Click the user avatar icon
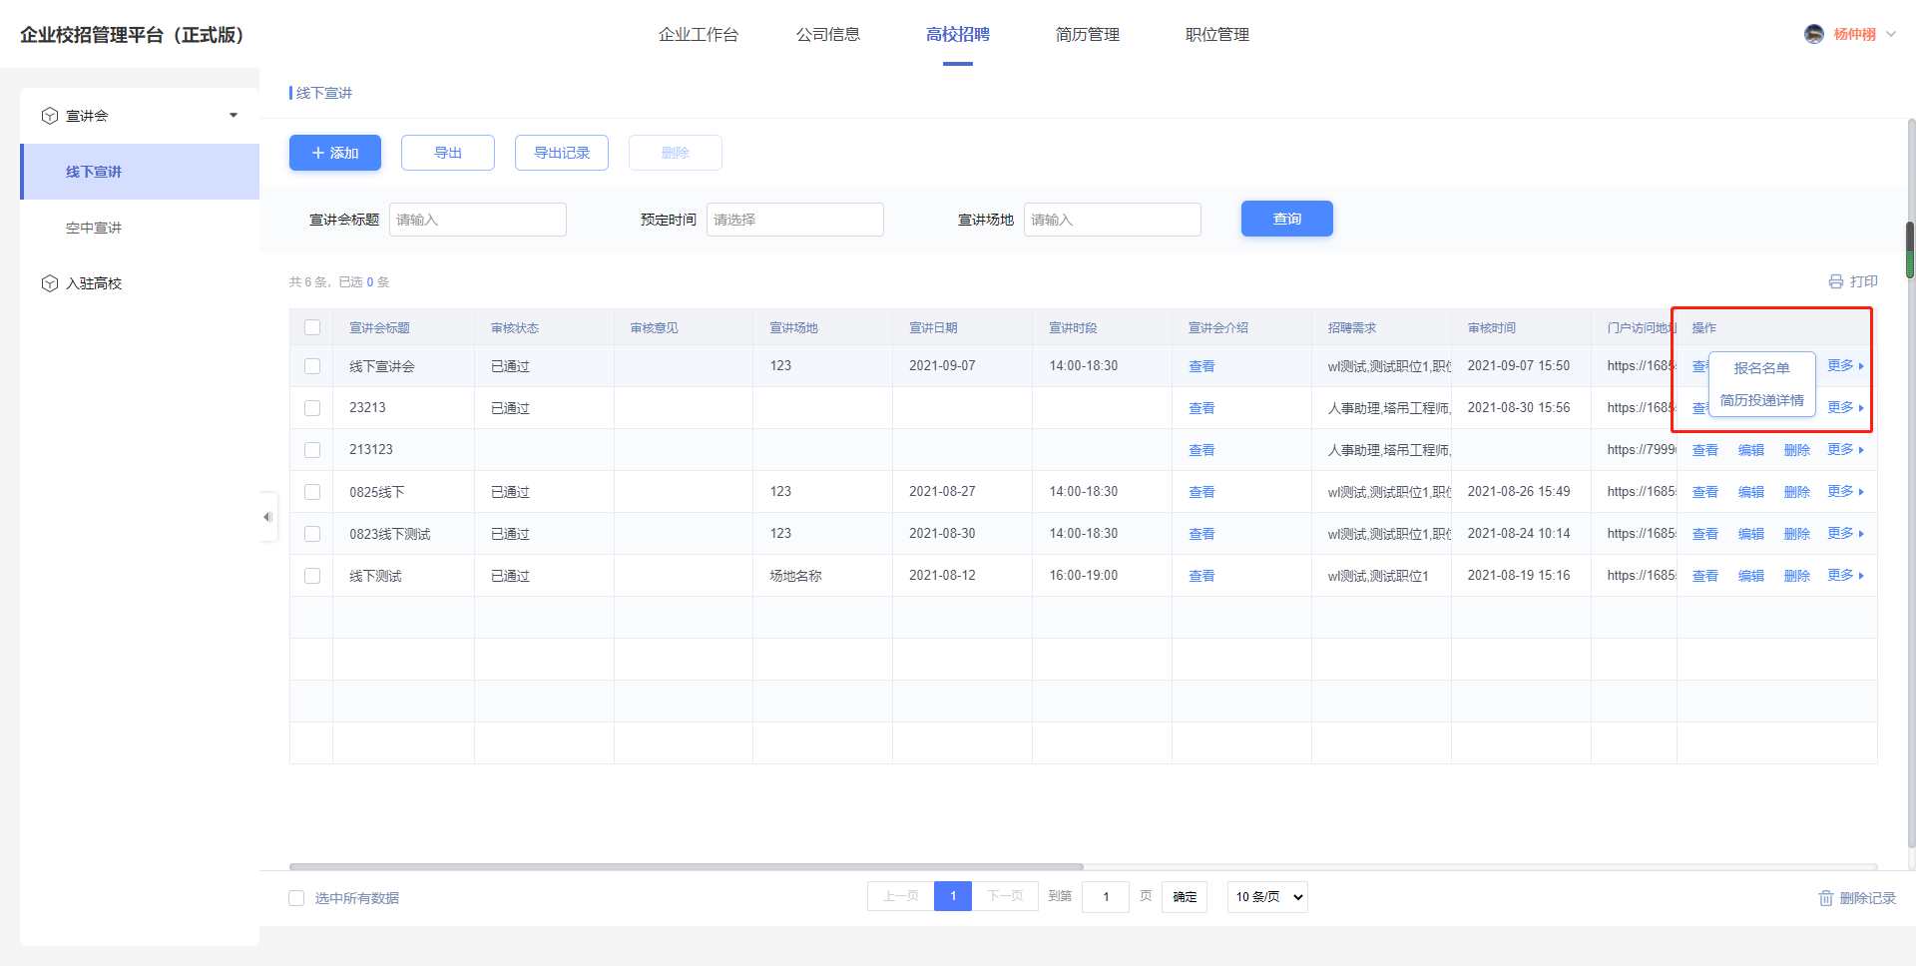The width and height of the screenshot is (1916, 966). tap(1813, 34)
